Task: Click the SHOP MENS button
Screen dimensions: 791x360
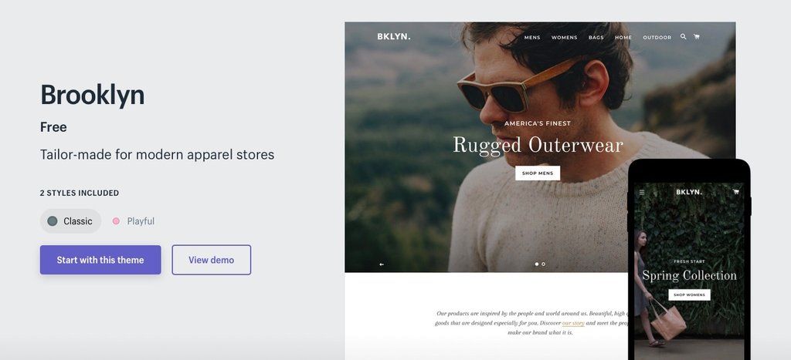Action: point(538,173)
